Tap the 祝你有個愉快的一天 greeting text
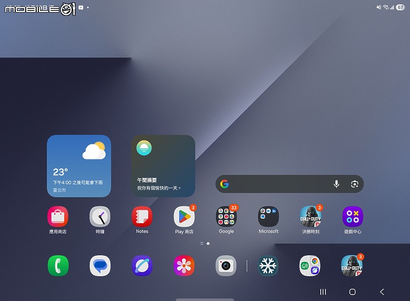 tap(159, 188)
